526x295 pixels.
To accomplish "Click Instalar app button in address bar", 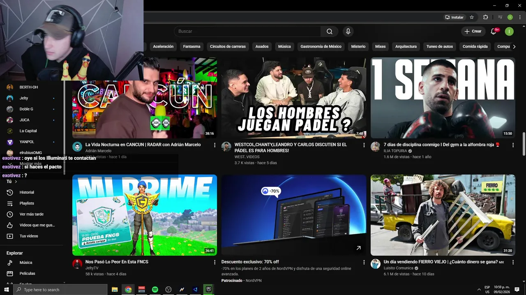I will (454, 17).
